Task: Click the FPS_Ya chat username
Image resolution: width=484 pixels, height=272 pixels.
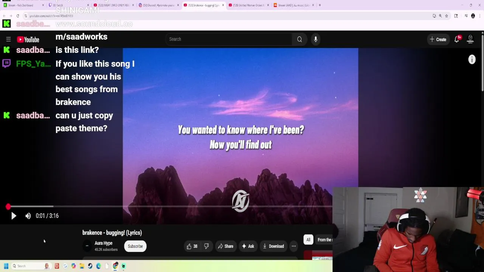Action: (x=33, y=64)
